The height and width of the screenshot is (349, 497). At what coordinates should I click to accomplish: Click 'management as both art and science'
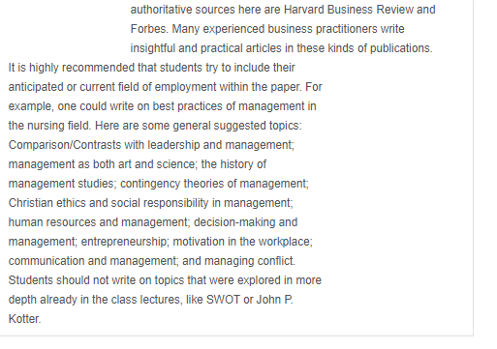click(x=102, y=164)
